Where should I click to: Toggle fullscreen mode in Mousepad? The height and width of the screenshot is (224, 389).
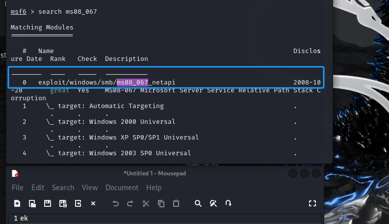[312, 204]
